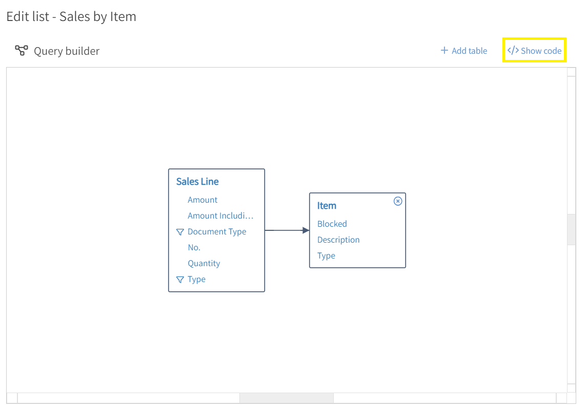This screenshot has width=587, height=410.
Task: Click the vertical scrollbar thumb of the canvas
Action: click(x=571, y=229)
